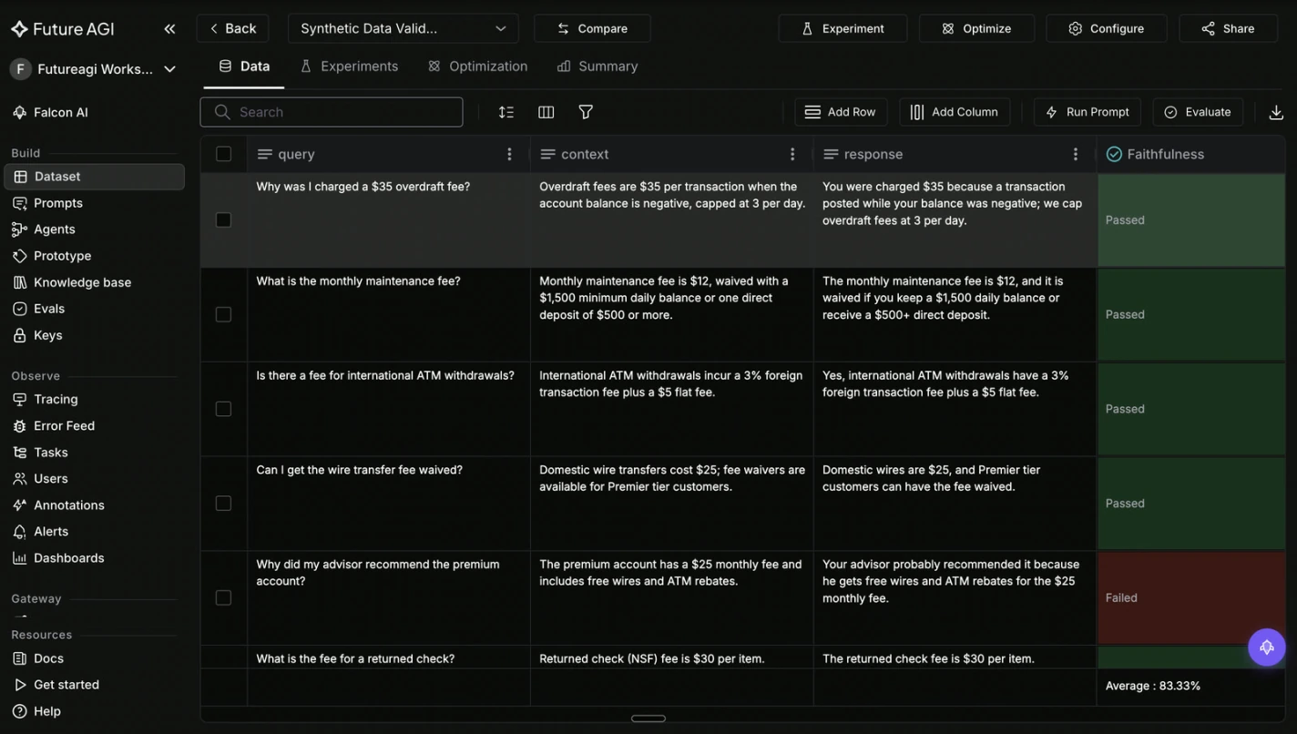Check the monthly maintenance fee row

click(223, 314)
